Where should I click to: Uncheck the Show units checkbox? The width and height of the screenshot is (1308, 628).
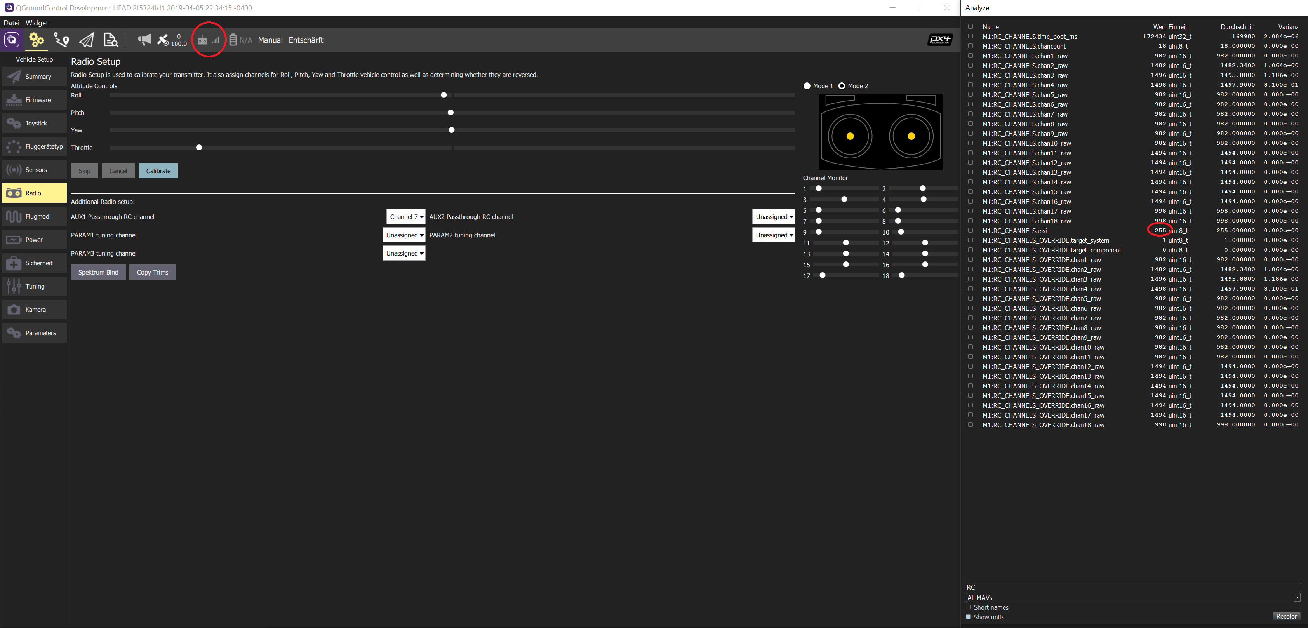(968, 617)
